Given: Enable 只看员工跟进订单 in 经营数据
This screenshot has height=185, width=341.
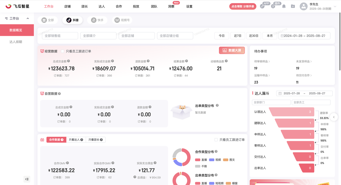Looking at the screenshot, I should tap(63, 51).
